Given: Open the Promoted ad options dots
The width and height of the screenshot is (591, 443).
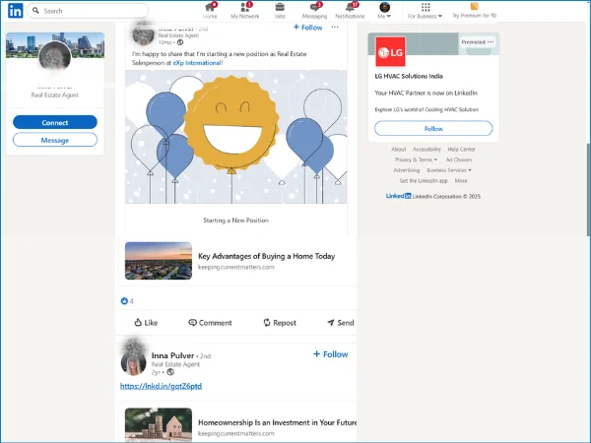Looking at the screenshot, I should pyautogui.click(x=491, y=41).
